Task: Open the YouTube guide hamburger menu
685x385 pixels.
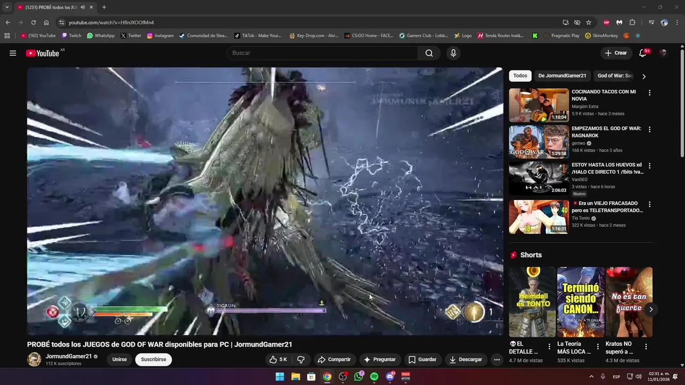Action: (13, 53)
